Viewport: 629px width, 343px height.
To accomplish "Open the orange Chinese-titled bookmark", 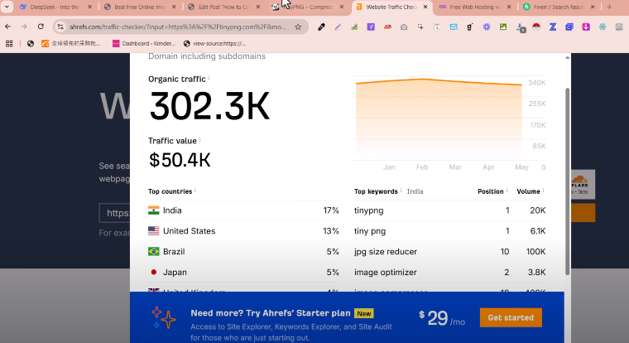I will click(71, 43).
